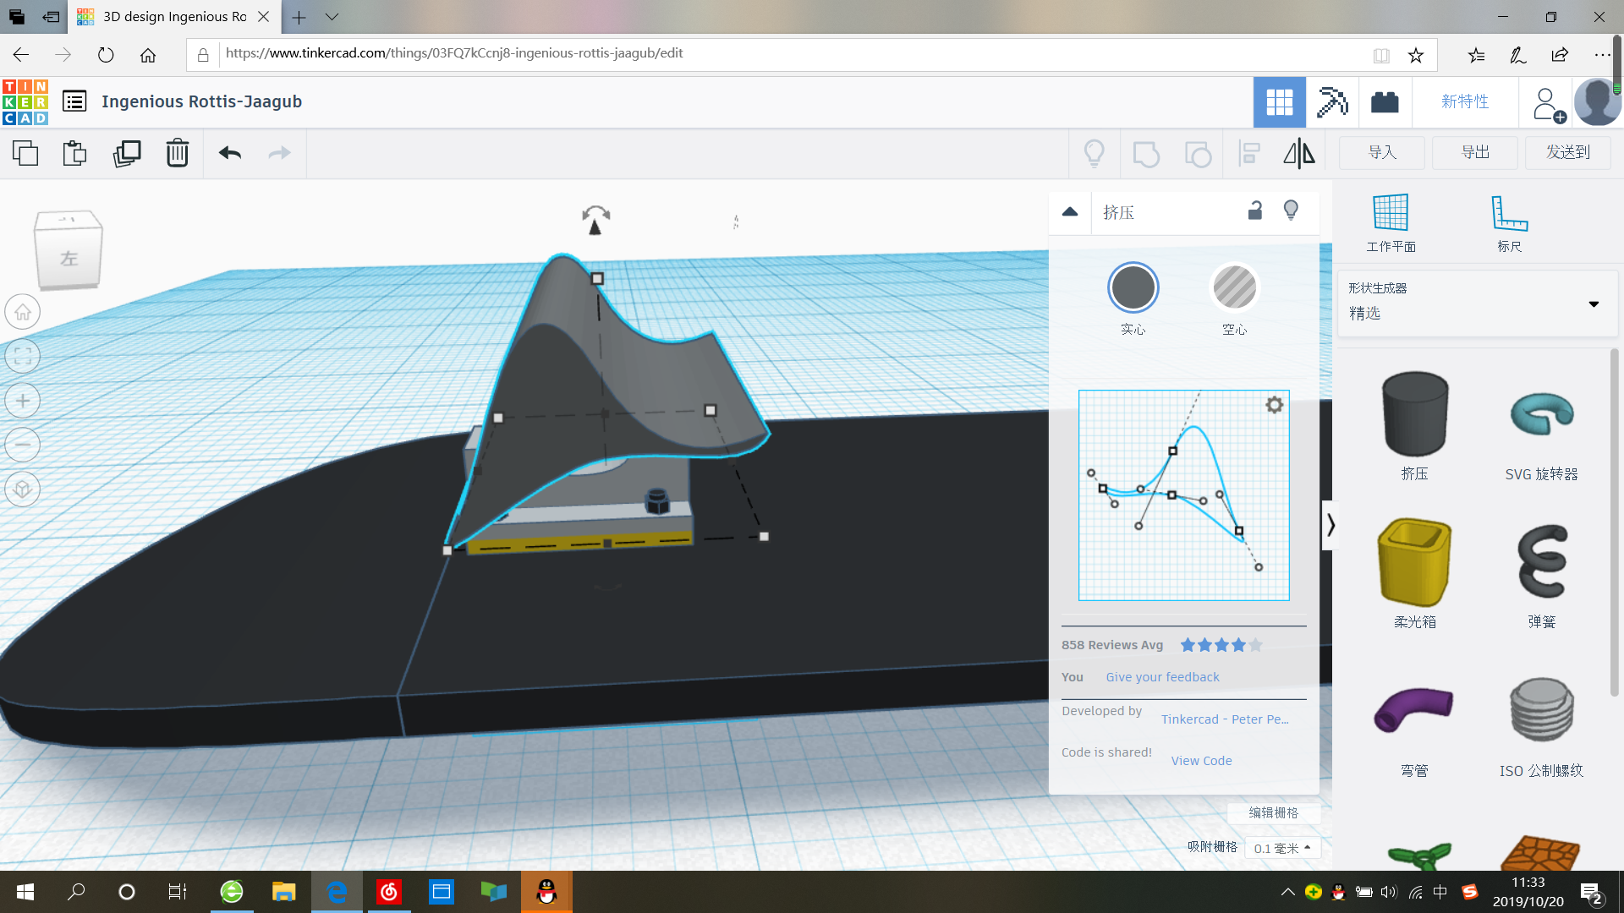Select the Ruler tool

pyautogui.click(x=1509, y=223)
